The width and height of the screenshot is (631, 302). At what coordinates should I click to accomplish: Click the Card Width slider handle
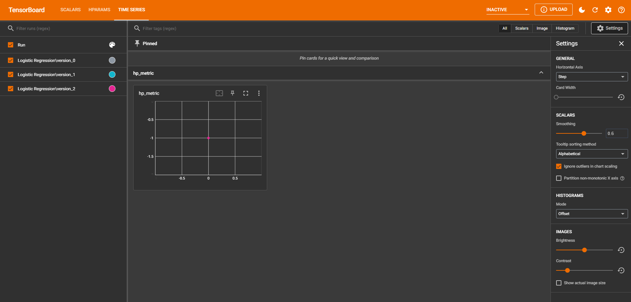pyautogui.click(x=556, y=97)
